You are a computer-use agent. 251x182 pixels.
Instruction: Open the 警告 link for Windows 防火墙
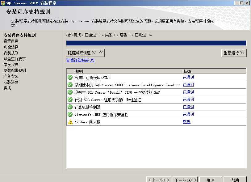point(187,122)
